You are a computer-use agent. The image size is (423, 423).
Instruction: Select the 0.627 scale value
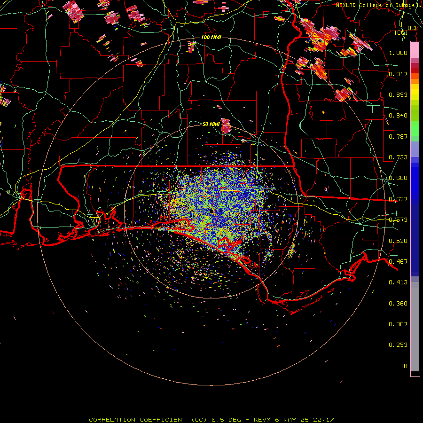[x=398, y=199]
